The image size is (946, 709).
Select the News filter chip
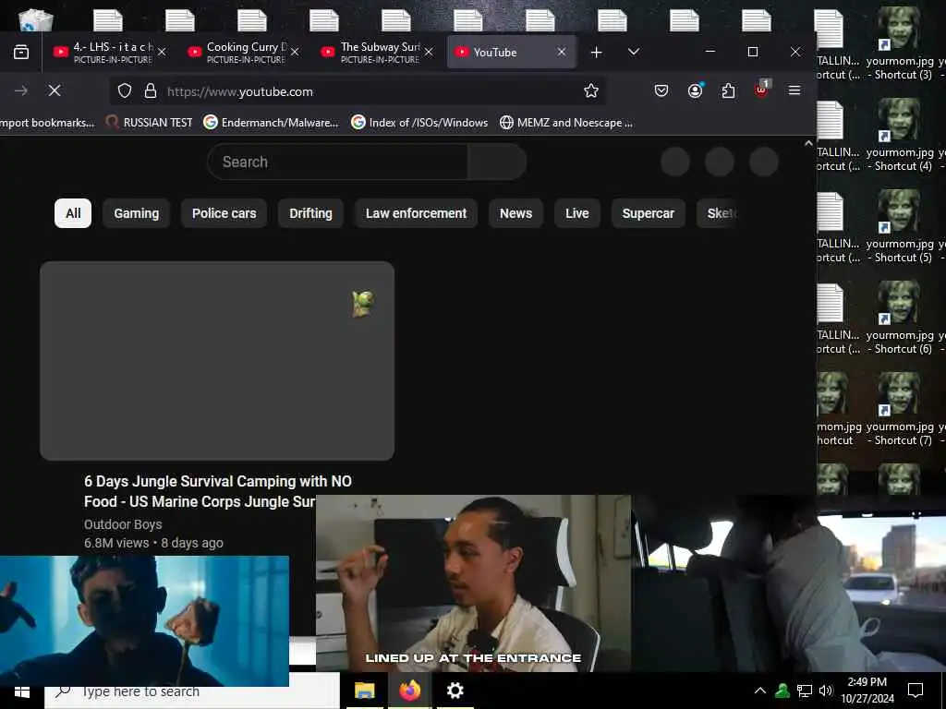(x=515, y=213)
